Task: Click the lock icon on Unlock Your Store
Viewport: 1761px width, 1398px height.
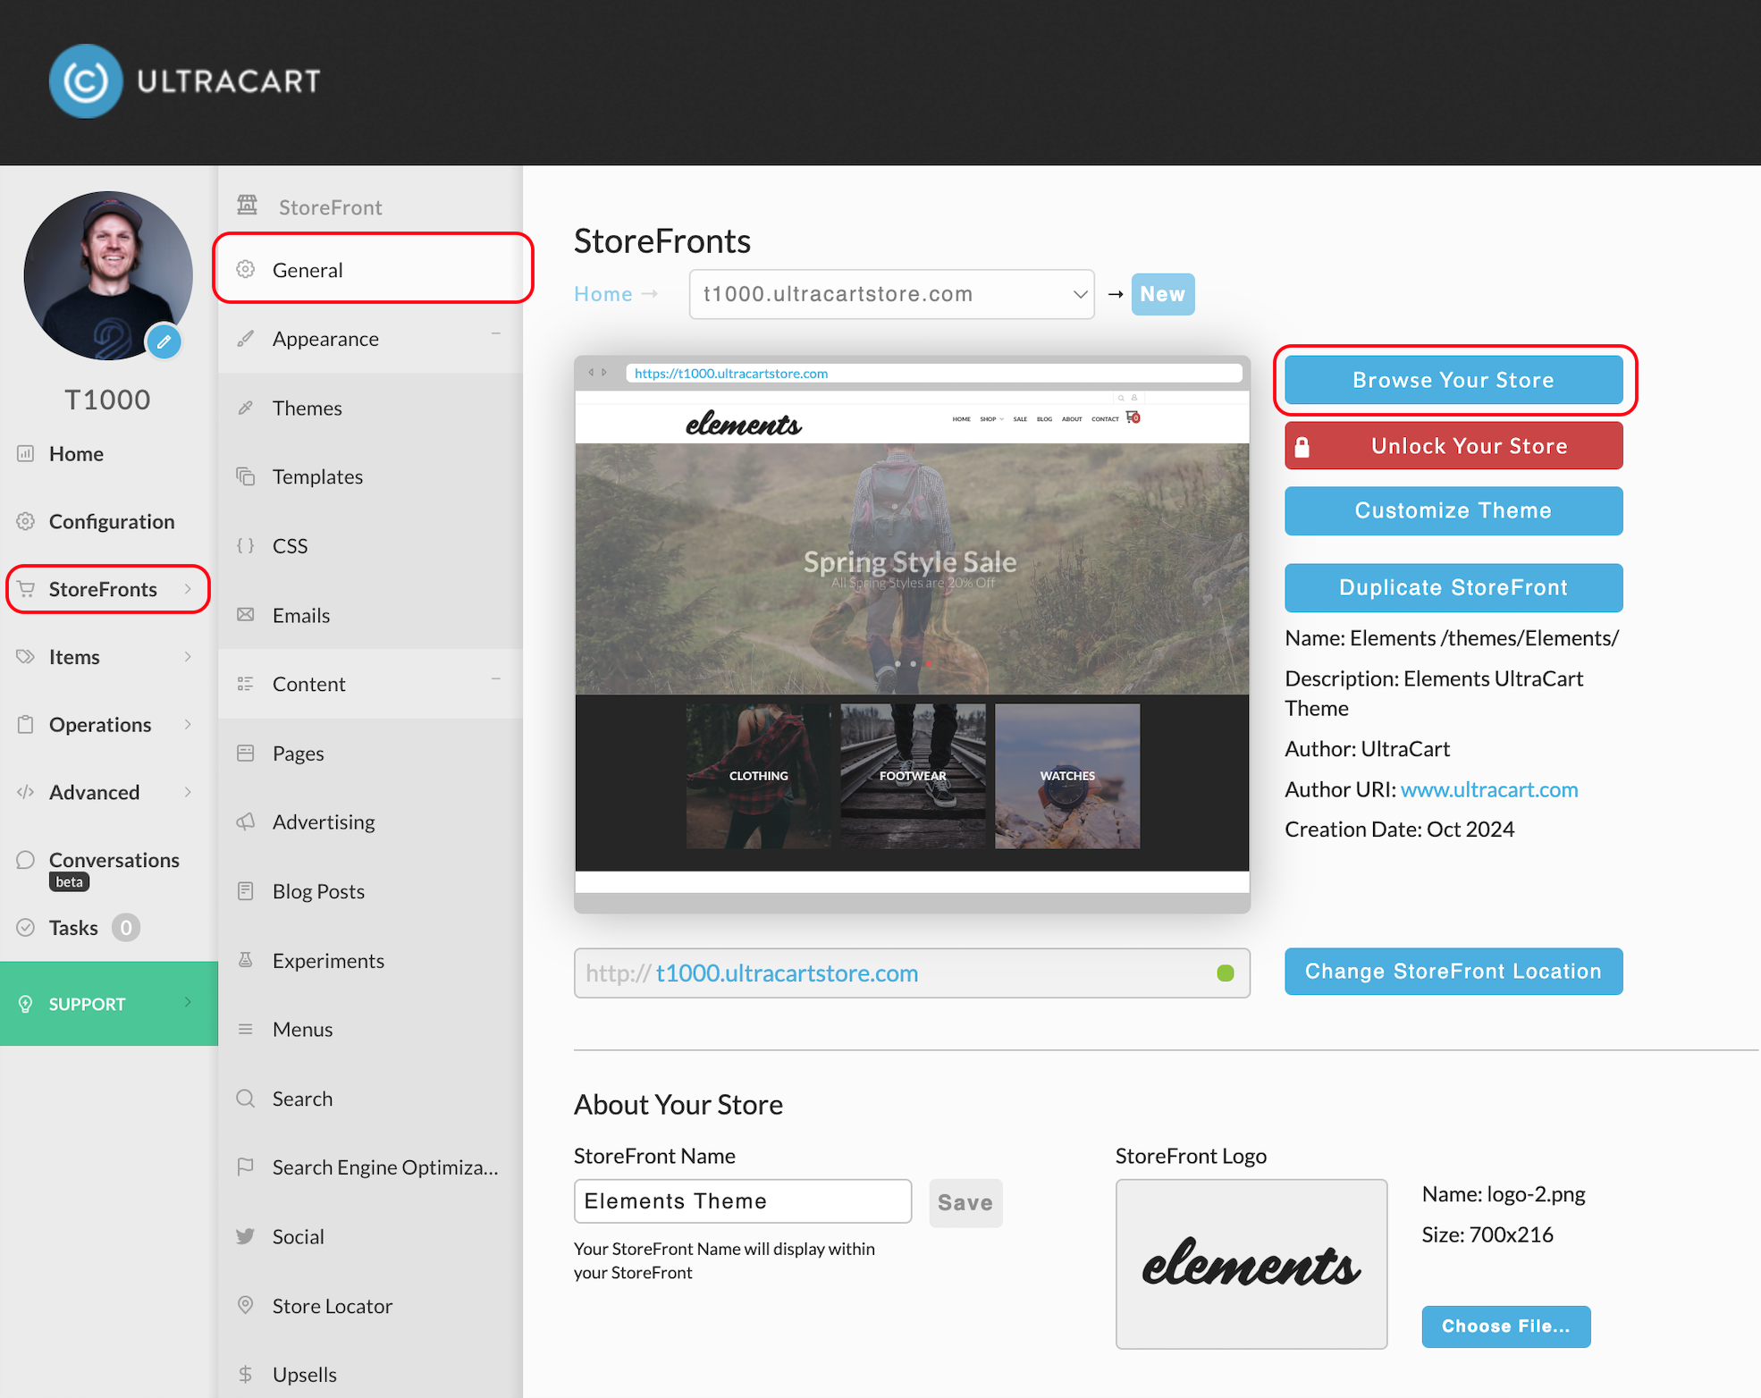Action: coord(1302,446)
